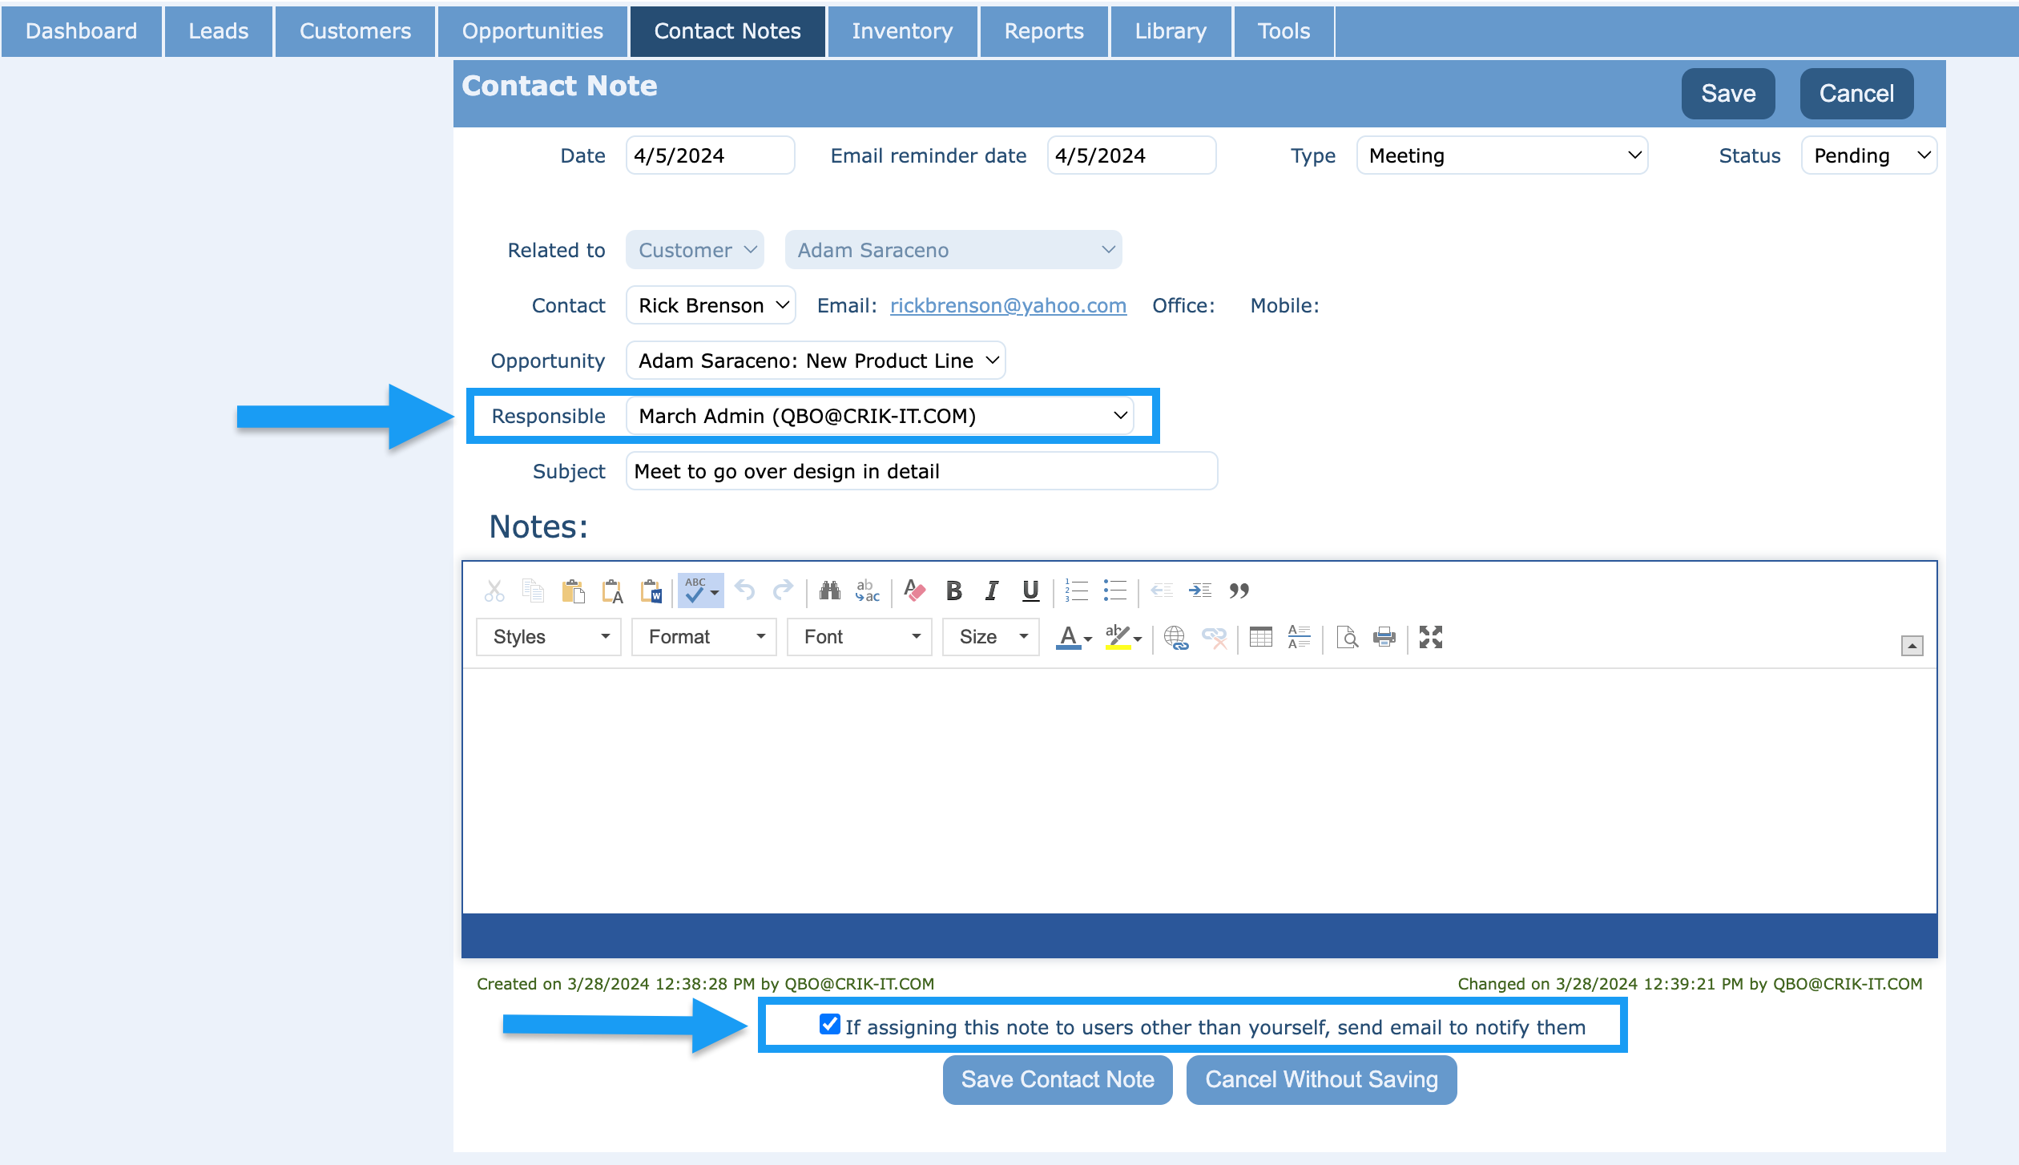
Task: Open the Opportunities tab
Action: (532, 30)
